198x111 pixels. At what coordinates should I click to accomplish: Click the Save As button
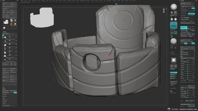click(13, 3)
